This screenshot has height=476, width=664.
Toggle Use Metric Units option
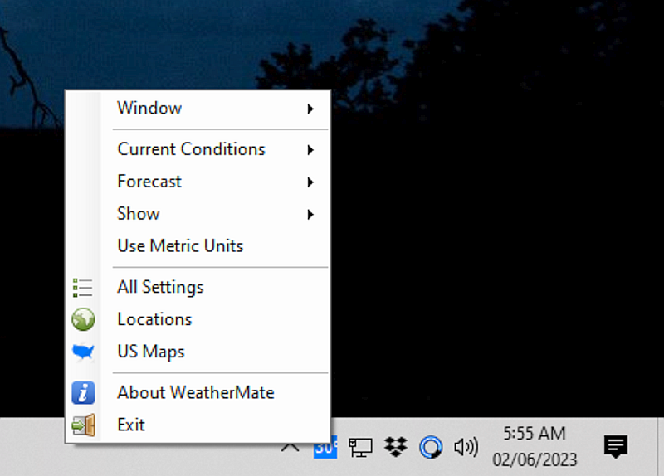(198, 245)
